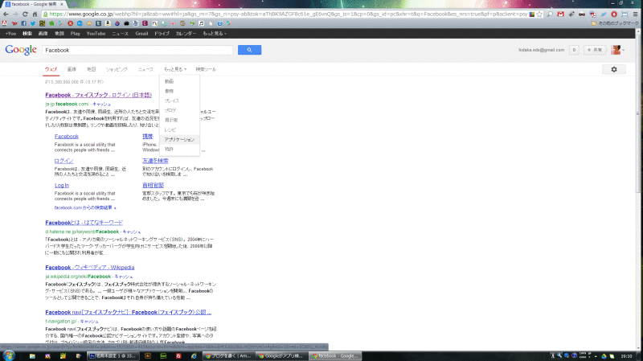Open the 'Log In' sitelink
This screenshot has width=643, height=361.
[62, 186]
